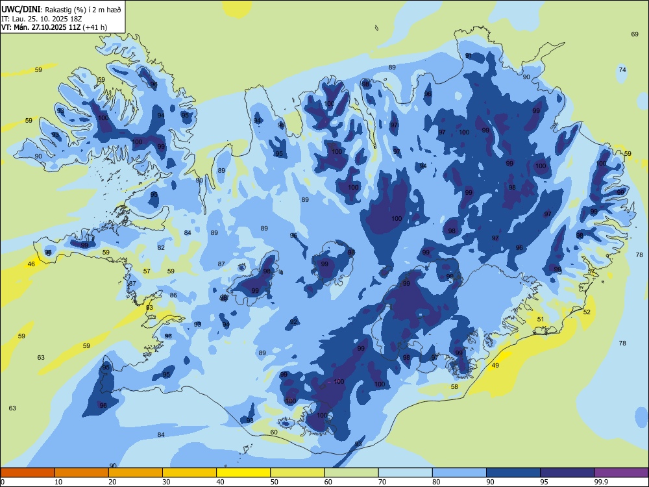Select the bright yellow 40–50 legend swatch

243,473
